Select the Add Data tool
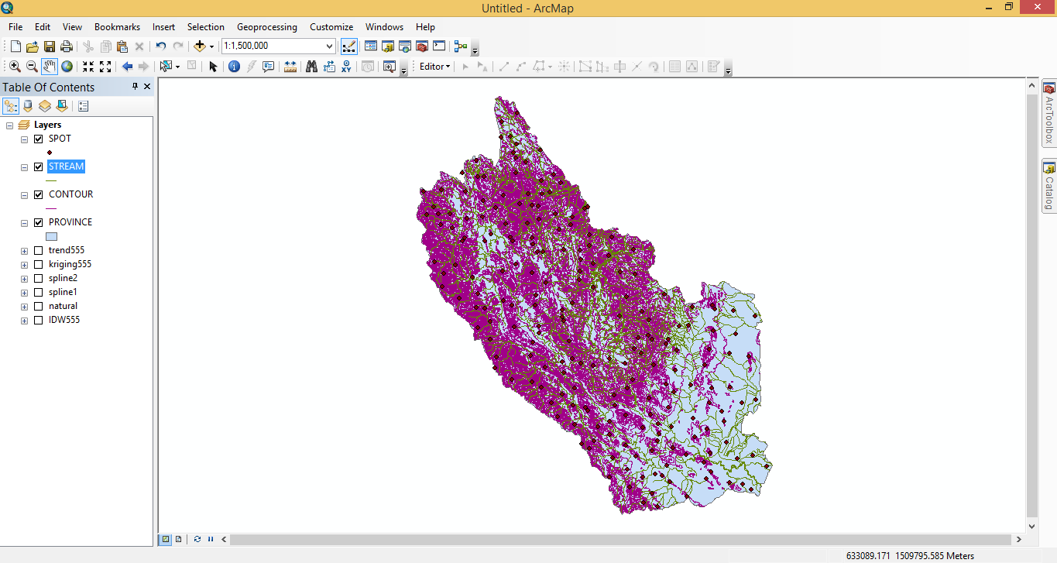Screen dimensions: 1057x563 [200, 46]
